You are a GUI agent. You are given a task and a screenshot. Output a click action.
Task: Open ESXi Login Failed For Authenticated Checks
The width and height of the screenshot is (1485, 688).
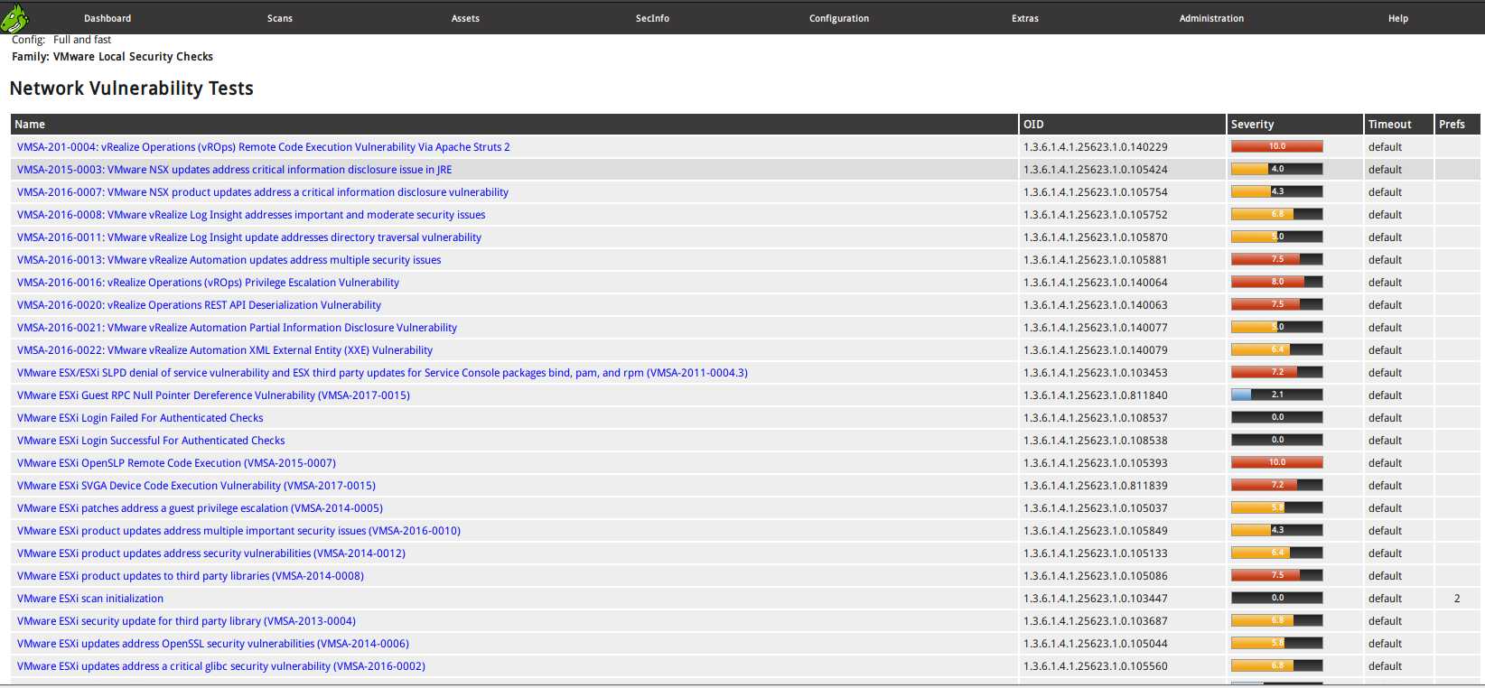tap(140, 418)
